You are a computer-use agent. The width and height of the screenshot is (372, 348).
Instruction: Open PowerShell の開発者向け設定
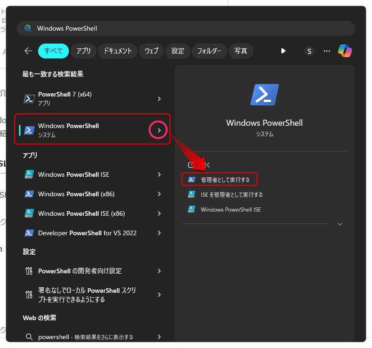pos(93,271)
